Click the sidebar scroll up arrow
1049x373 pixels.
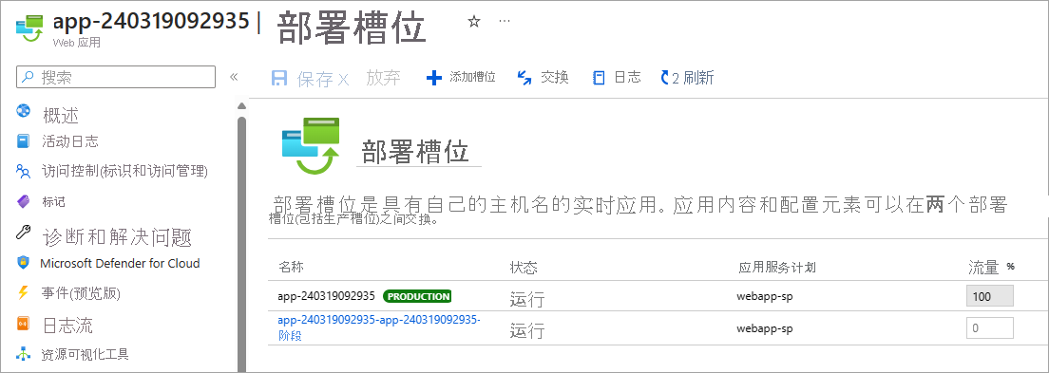point(241,105)
